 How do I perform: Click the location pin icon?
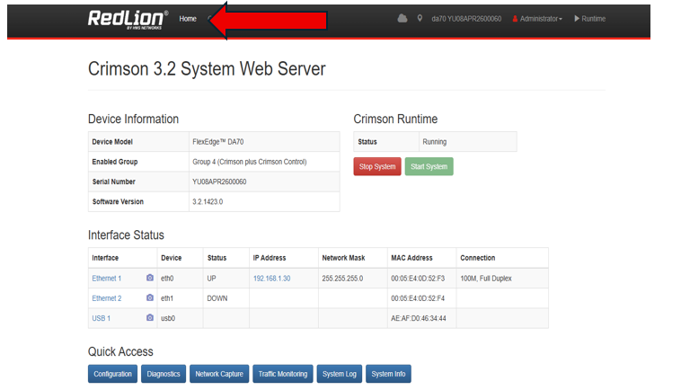(420, 18)
